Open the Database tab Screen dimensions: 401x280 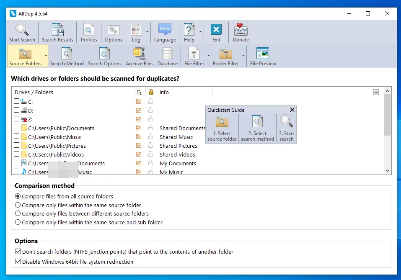coord(168,56)
